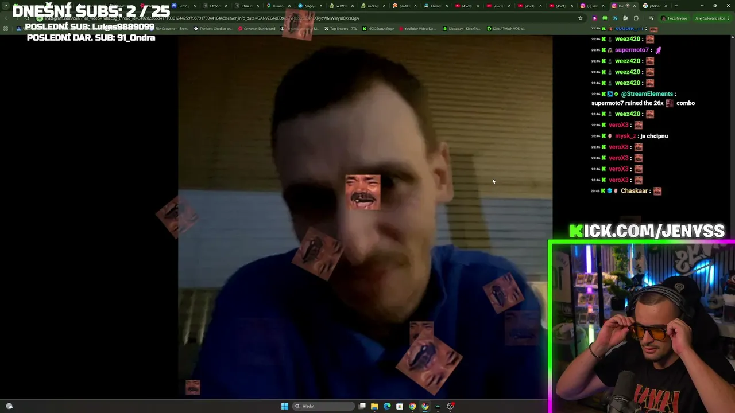Image resolution: width=735 pixels, height=413 pixels.
Task: Click @StreamElements name in chat
Action: (x=647, y=94)
